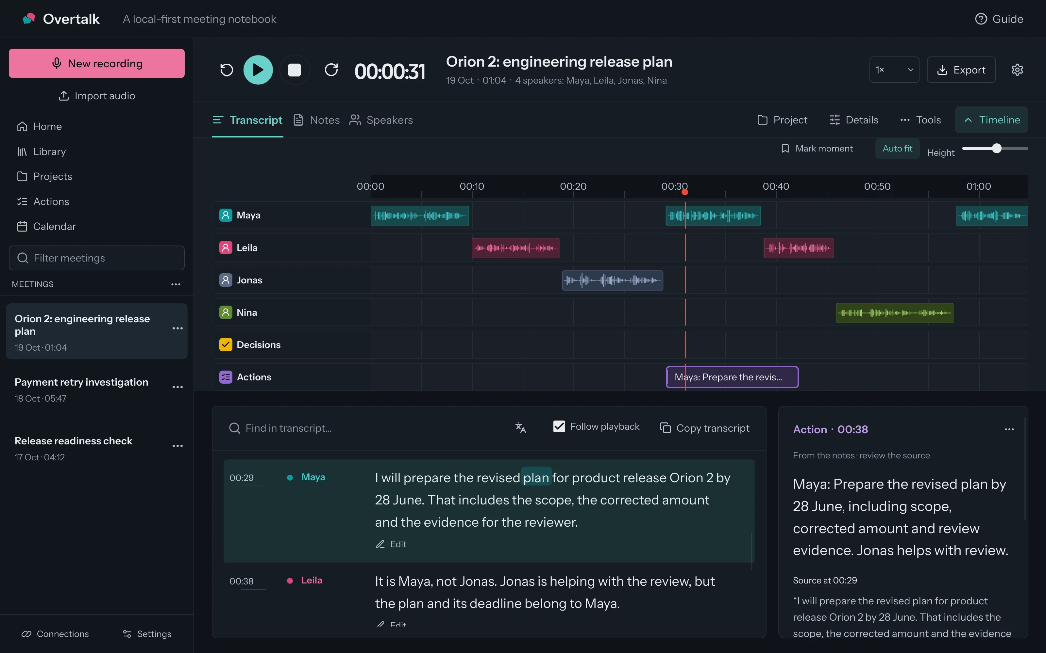The height and width of the screenshot is (653, 1046).
Task: Select Maya's first audio clip at 00:00
Action: [x=420, y=215]
